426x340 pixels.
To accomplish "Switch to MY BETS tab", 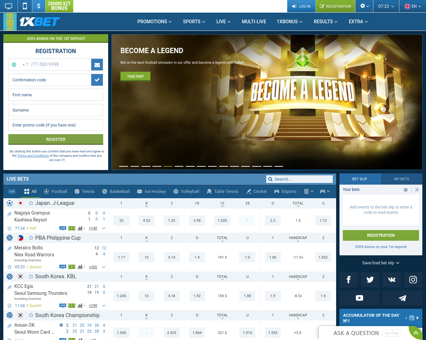I will pyautogui.click(x=402, y=179).
